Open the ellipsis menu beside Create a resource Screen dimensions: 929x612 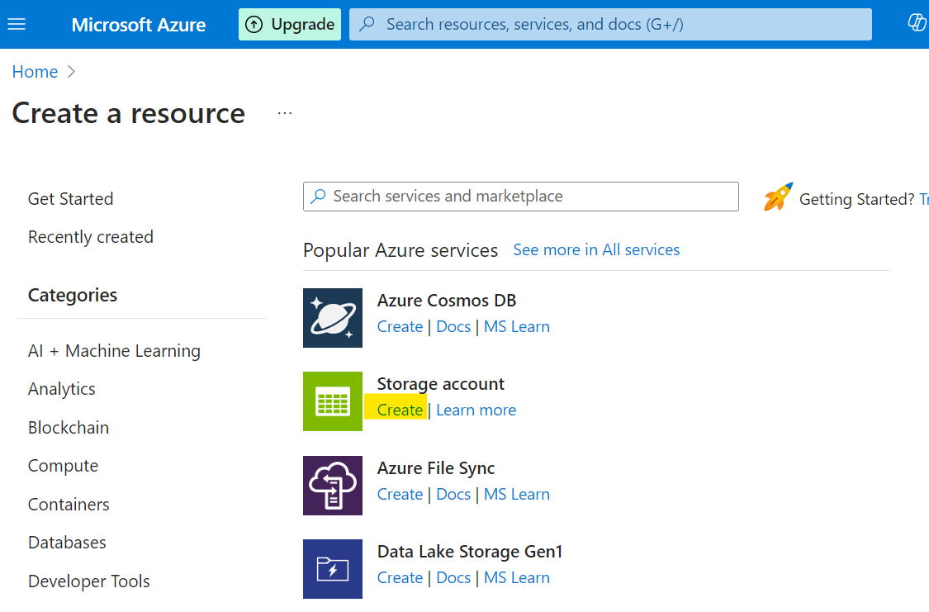coord(285,113)
